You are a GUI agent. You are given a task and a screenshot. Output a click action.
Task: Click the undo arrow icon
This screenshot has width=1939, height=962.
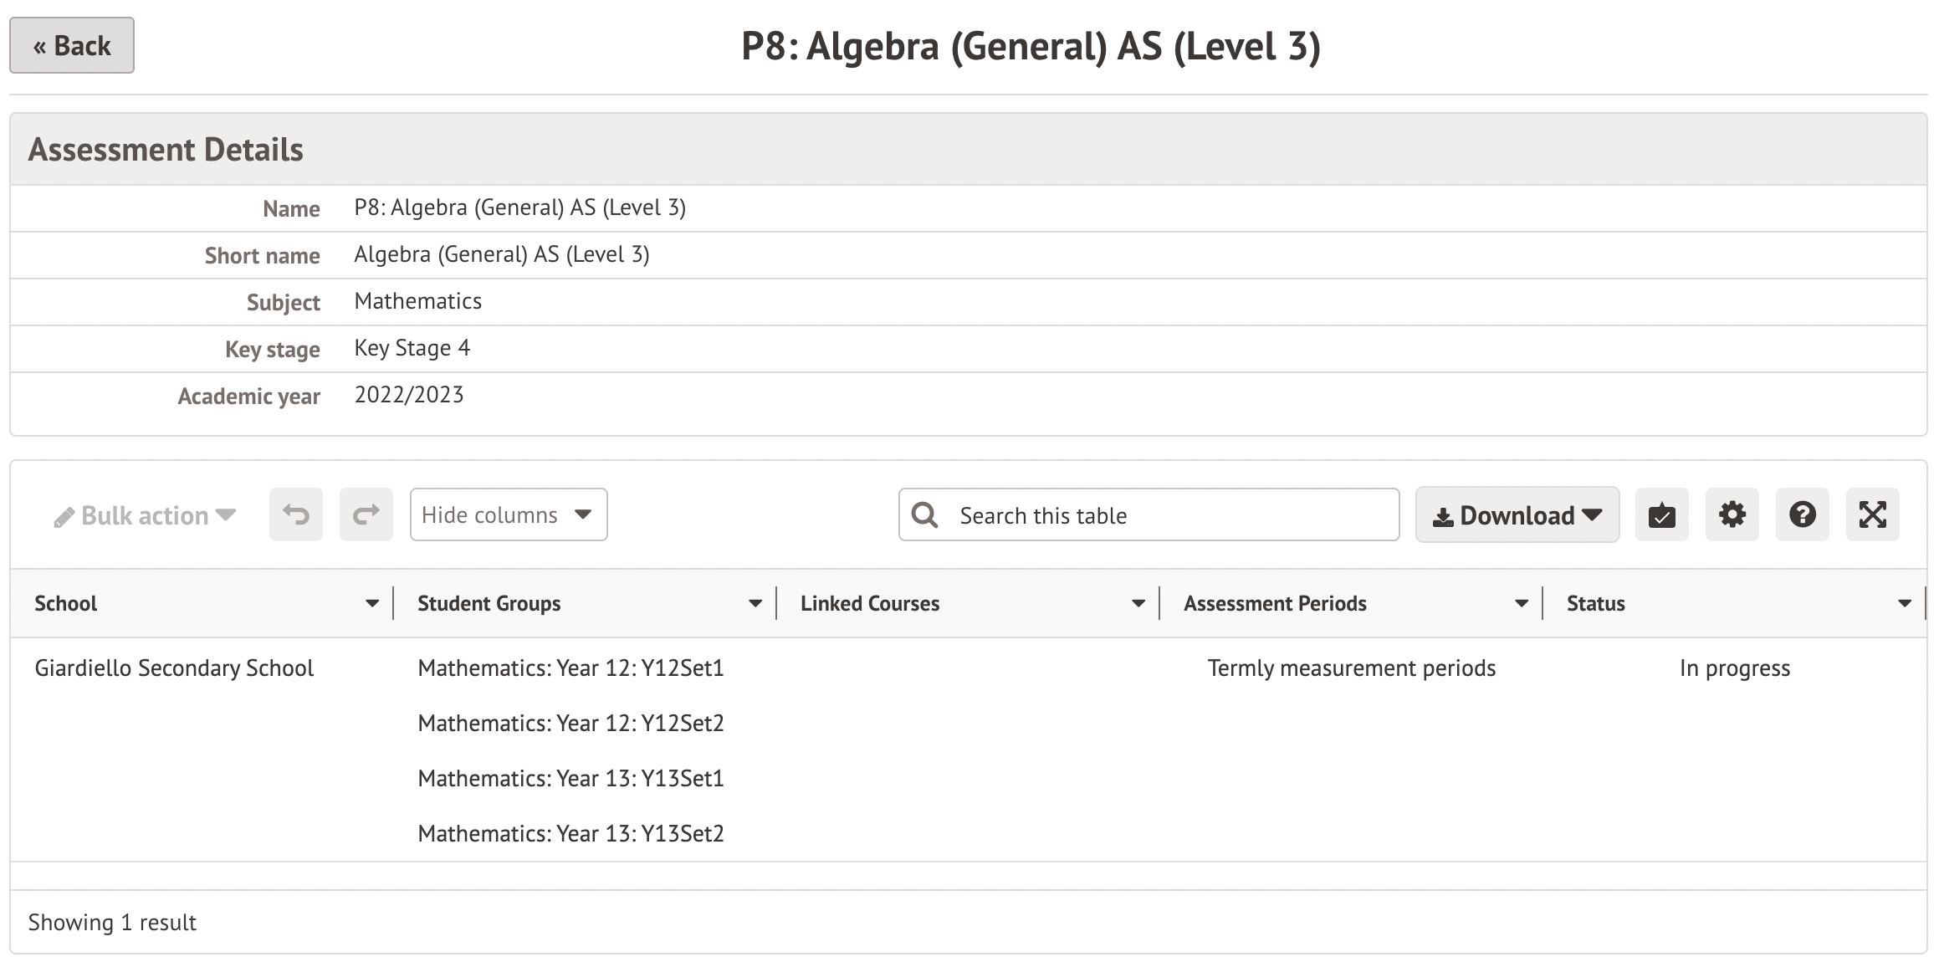tap(296, 514)
